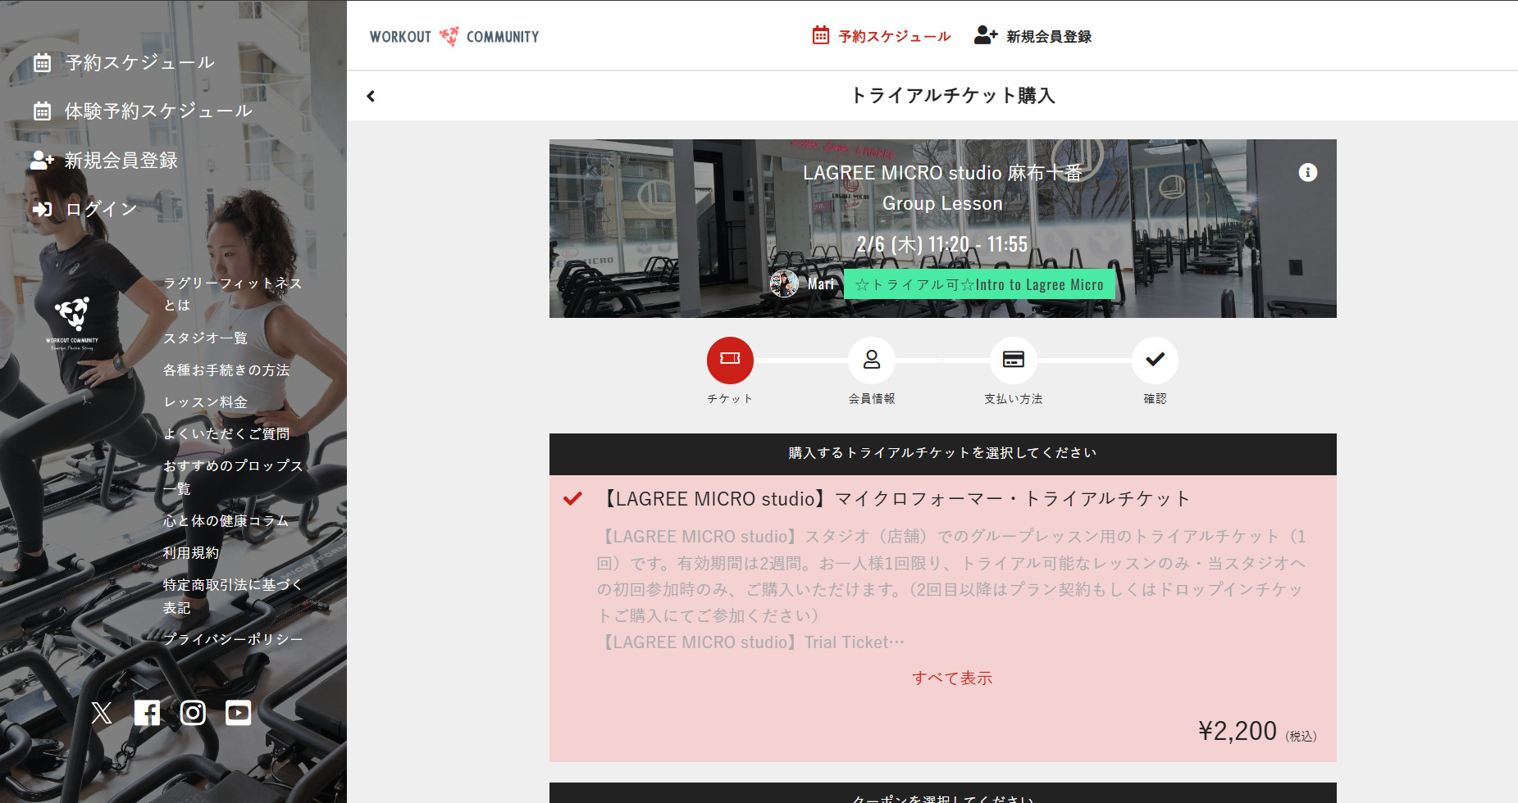Click the instructor name Mari
Viewport: 1518px width, 803px height.
(821, 284)
